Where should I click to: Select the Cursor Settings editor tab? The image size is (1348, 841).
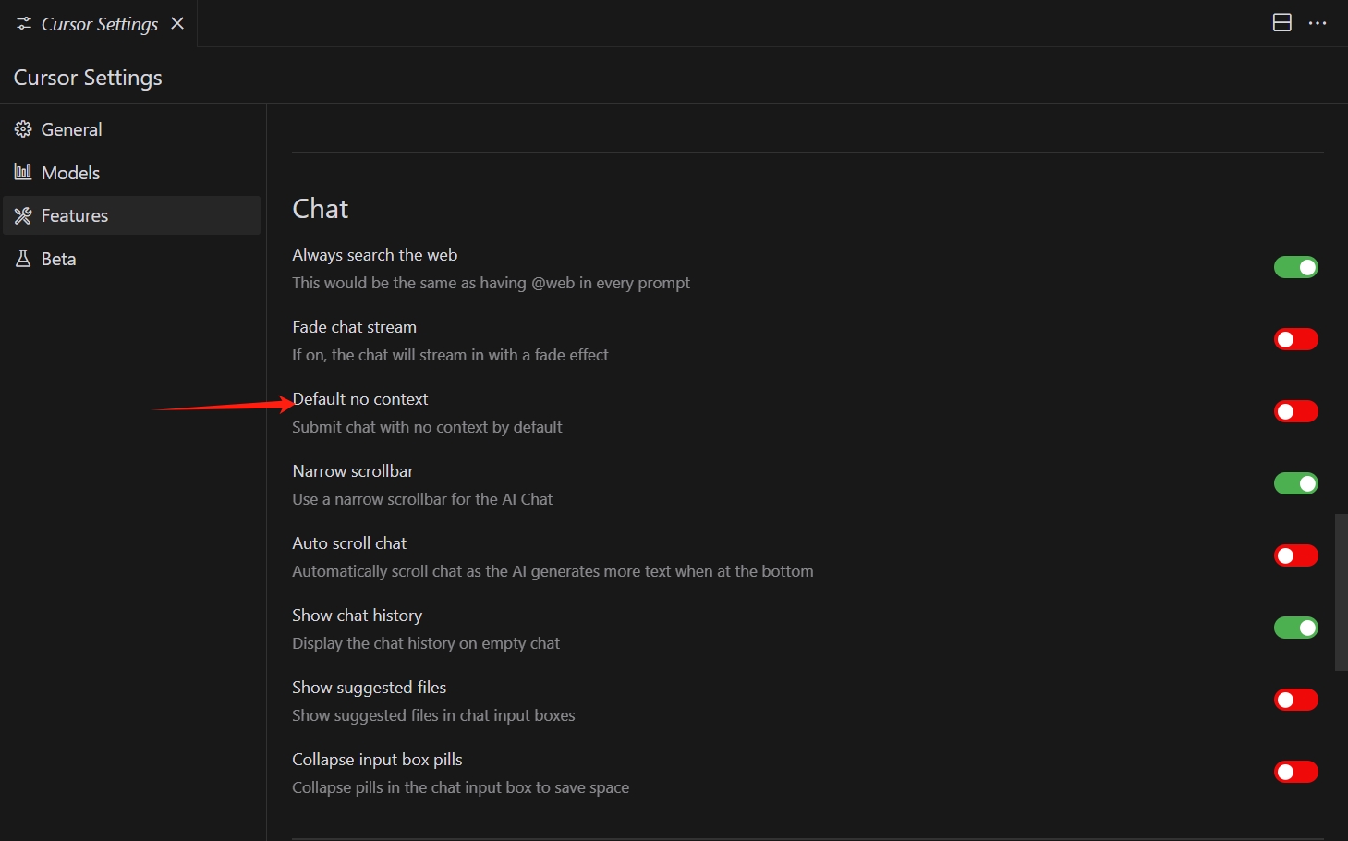click(99, 23)
